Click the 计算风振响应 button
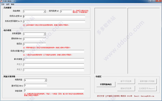 point(106,84)
